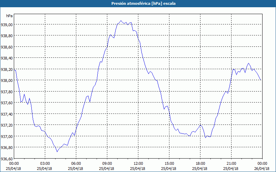
Task: Click the 937,00 y-axis label
Action: tap(7, 137)
